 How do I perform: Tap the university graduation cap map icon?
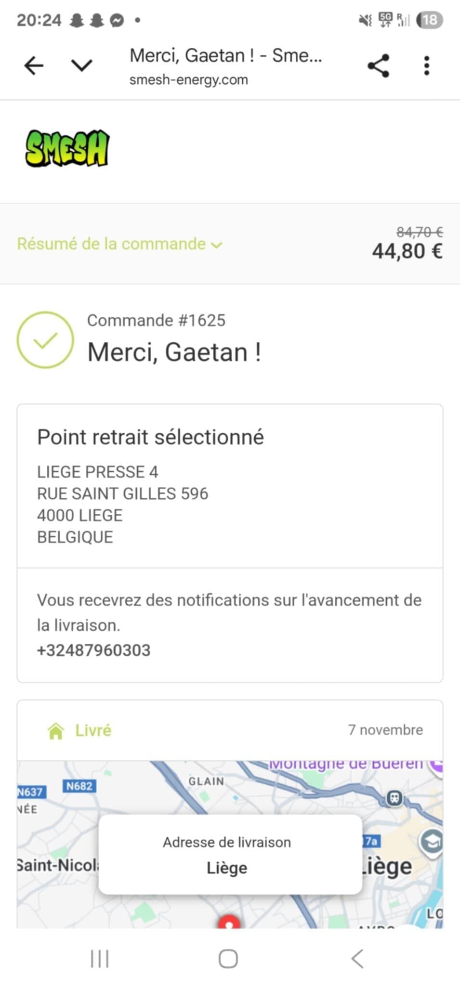tap(431, 842)
